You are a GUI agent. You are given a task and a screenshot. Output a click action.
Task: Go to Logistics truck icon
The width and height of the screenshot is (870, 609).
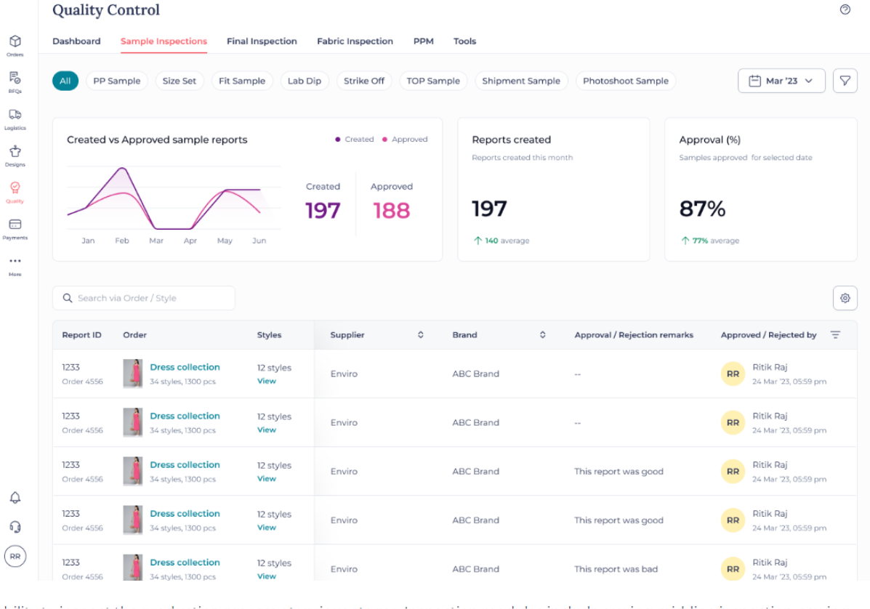[x=15, y=115]
